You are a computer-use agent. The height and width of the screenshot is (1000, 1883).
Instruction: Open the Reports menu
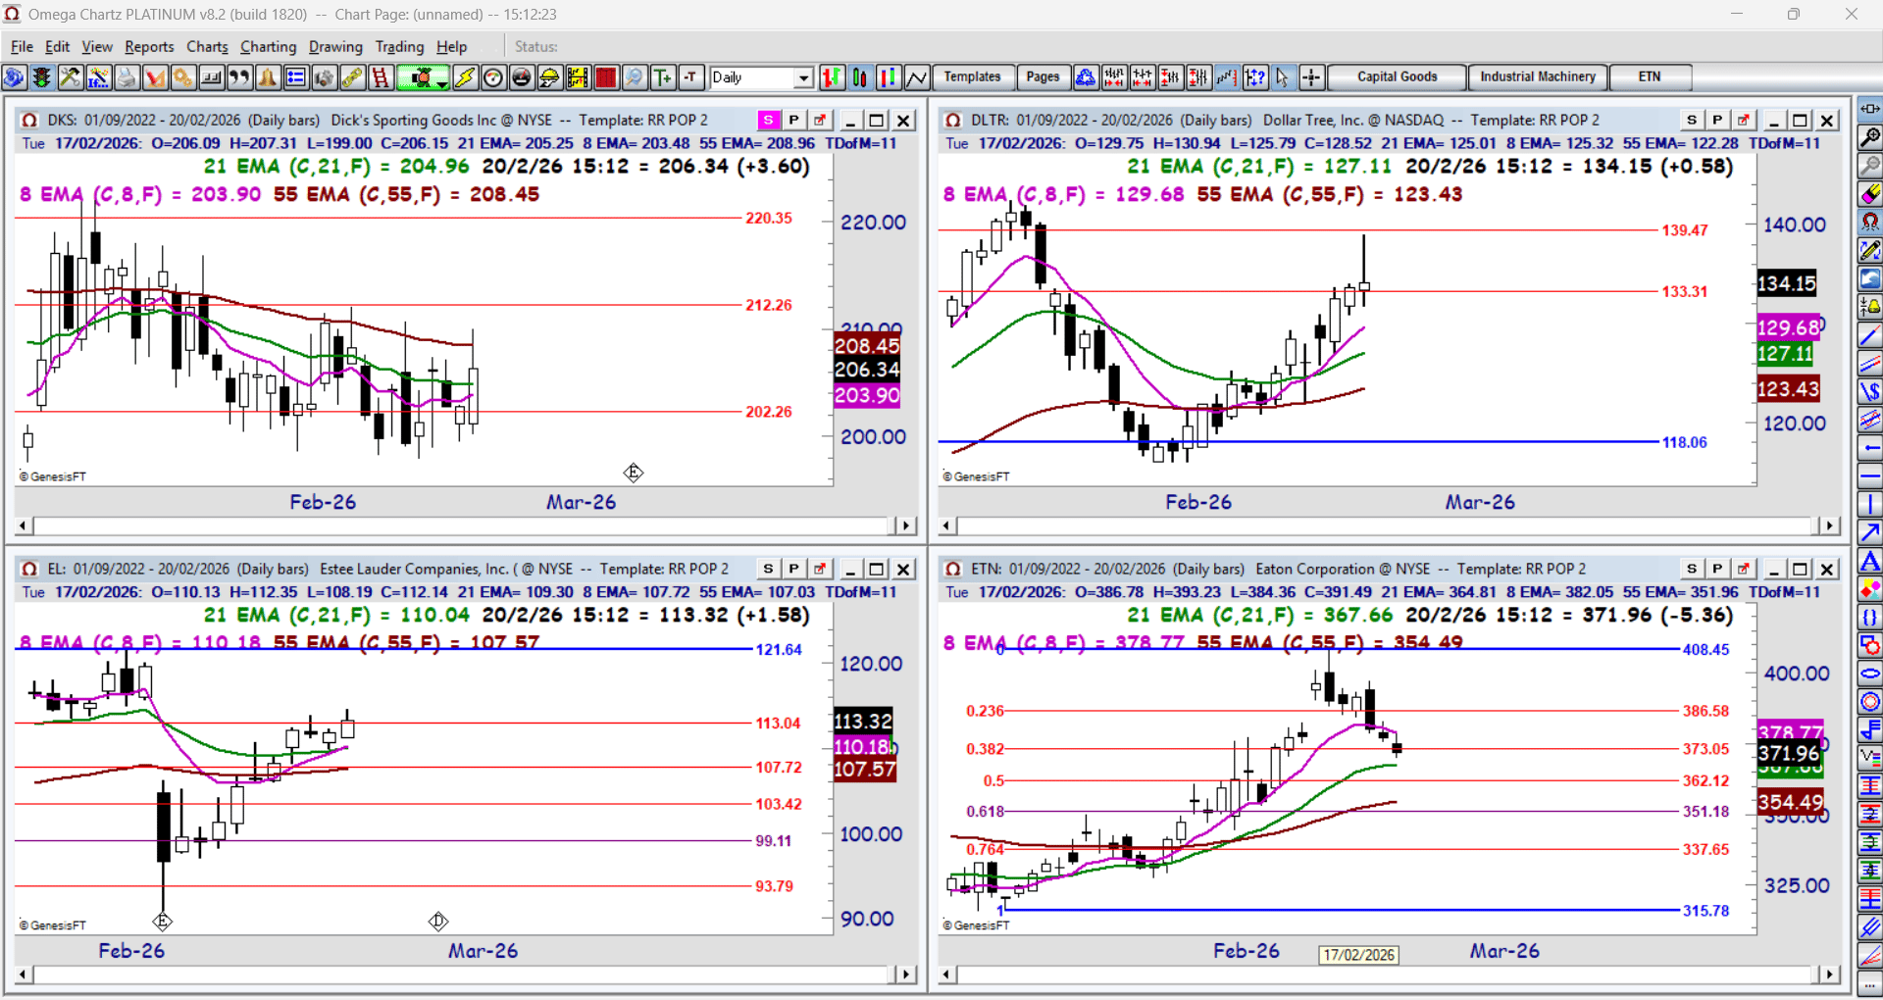(x=149, y=46)
